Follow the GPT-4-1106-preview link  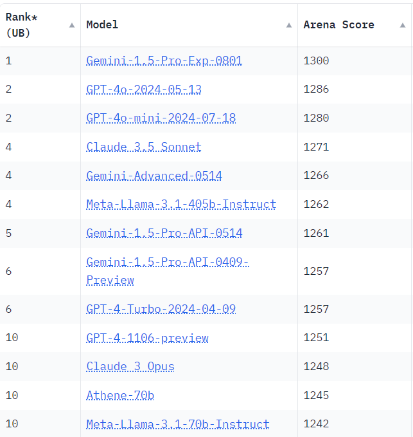147,338
